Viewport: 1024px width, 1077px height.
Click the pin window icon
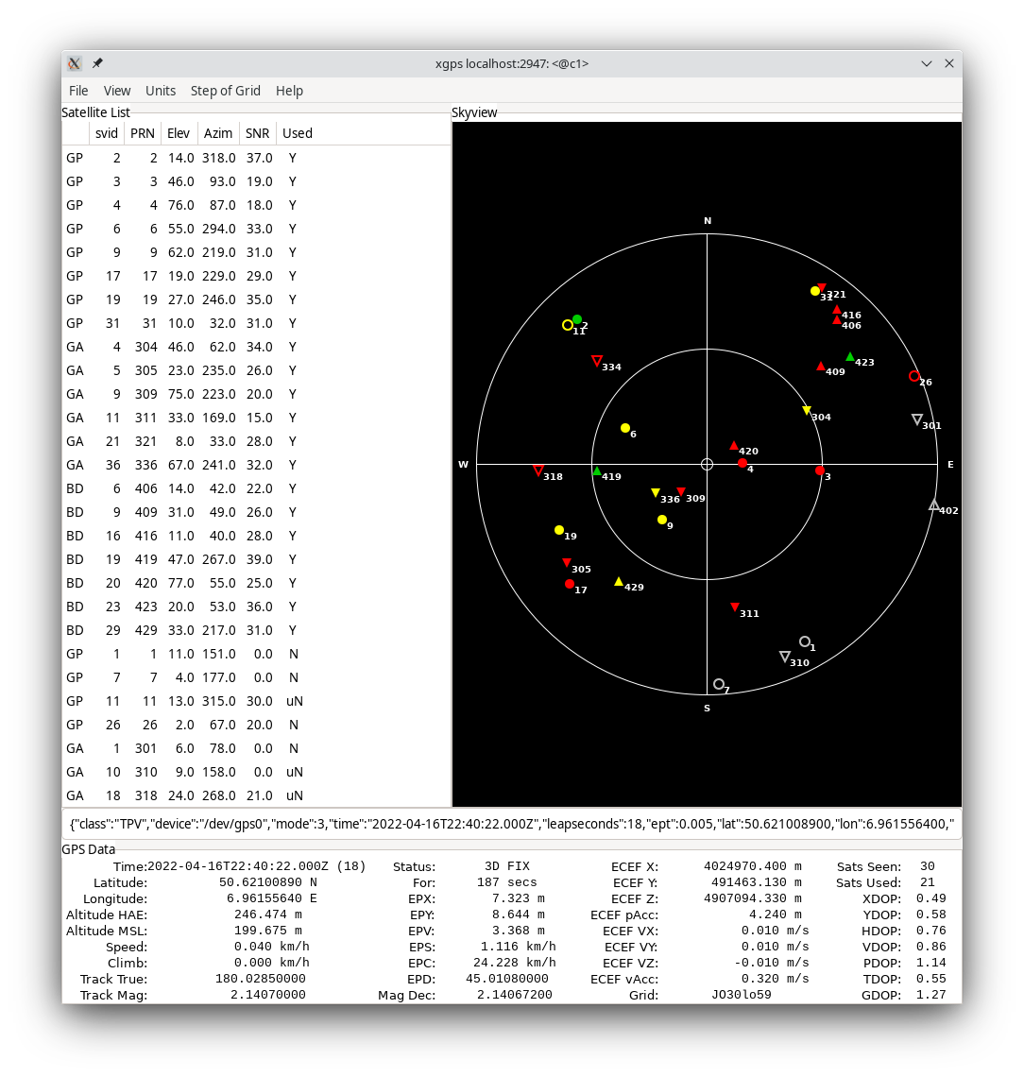pos(97,63)
